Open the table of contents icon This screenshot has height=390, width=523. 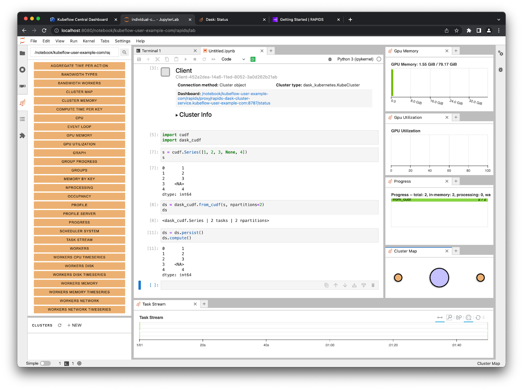pos(22,119)
